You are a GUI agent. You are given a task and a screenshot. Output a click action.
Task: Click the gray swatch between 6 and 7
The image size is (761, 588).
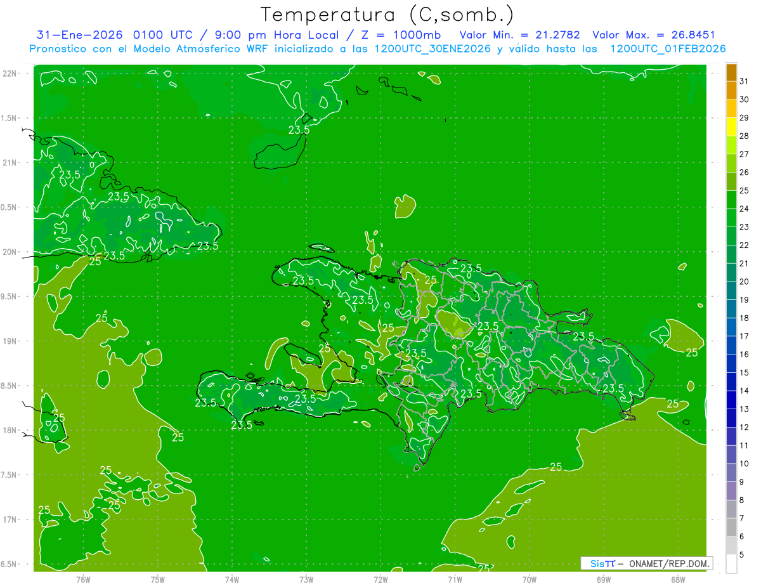[731, 527]
